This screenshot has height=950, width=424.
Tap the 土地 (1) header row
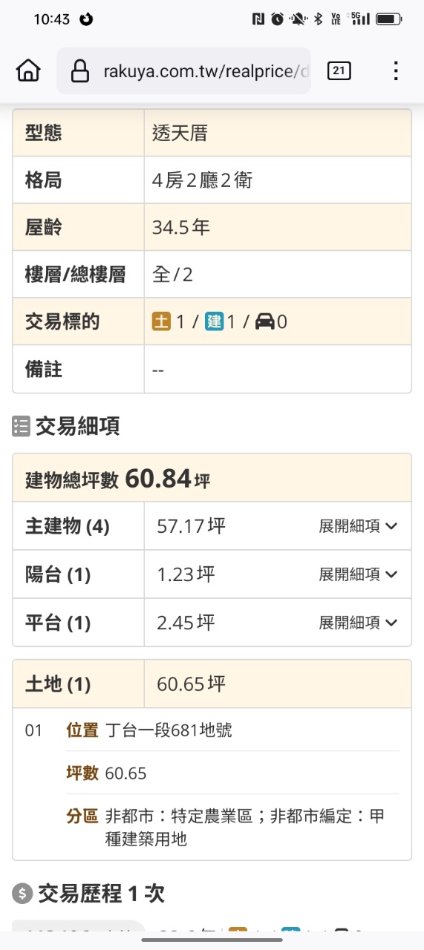coord(212,684)
